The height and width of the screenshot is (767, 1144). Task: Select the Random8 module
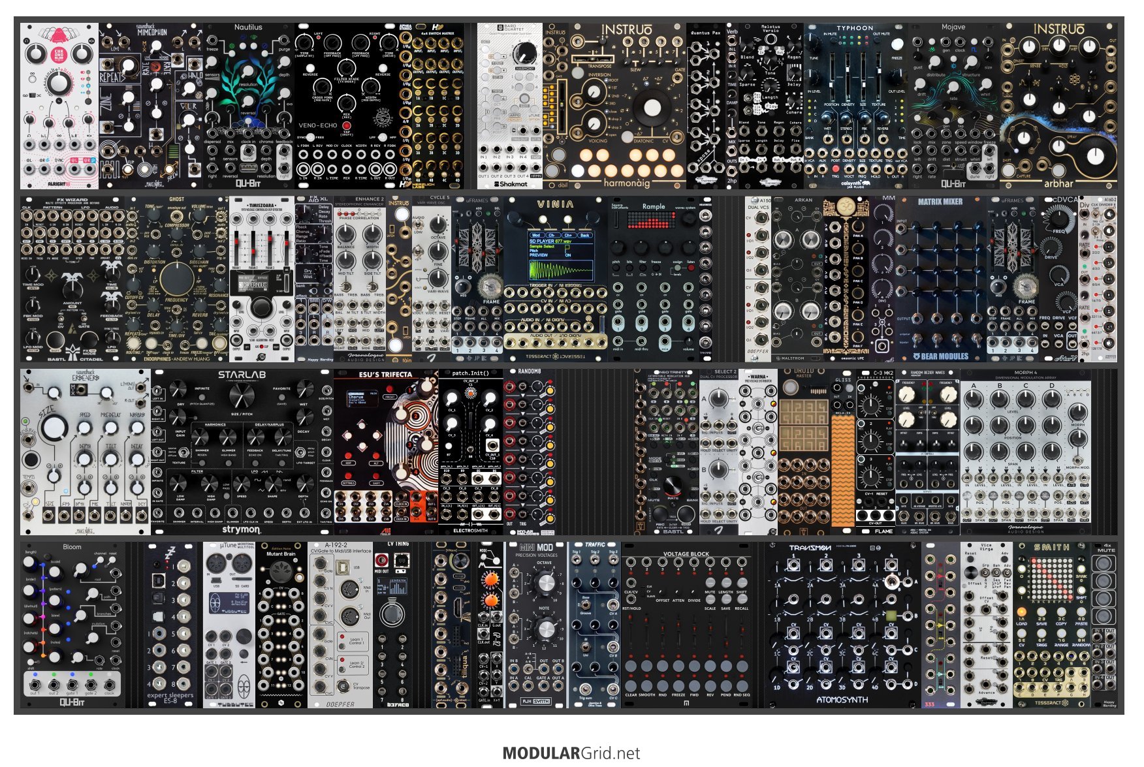(530, 452)
